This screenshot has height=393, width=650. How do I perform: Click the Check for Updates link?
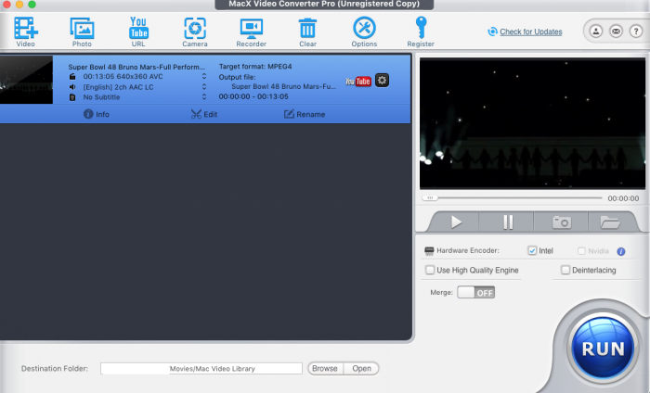click(x=530, y=32)
